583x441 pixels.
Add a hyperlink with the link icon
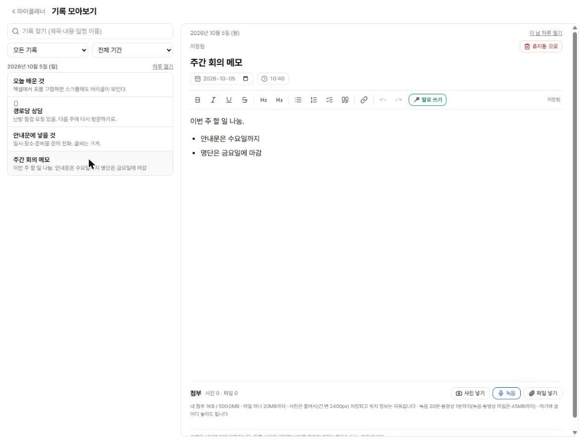click(364, 99)
